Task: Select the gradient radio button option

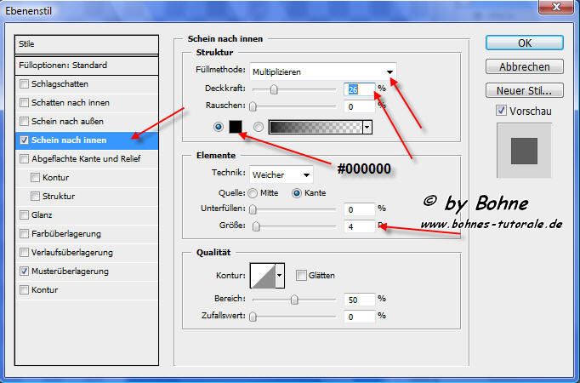Action: 259,127
